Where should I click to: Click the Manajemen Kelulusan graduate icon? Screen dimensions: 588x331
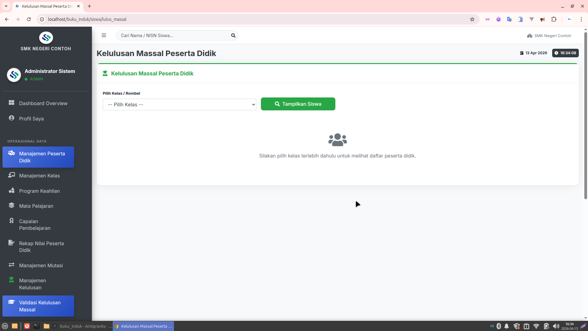click(x=12, y=280)
